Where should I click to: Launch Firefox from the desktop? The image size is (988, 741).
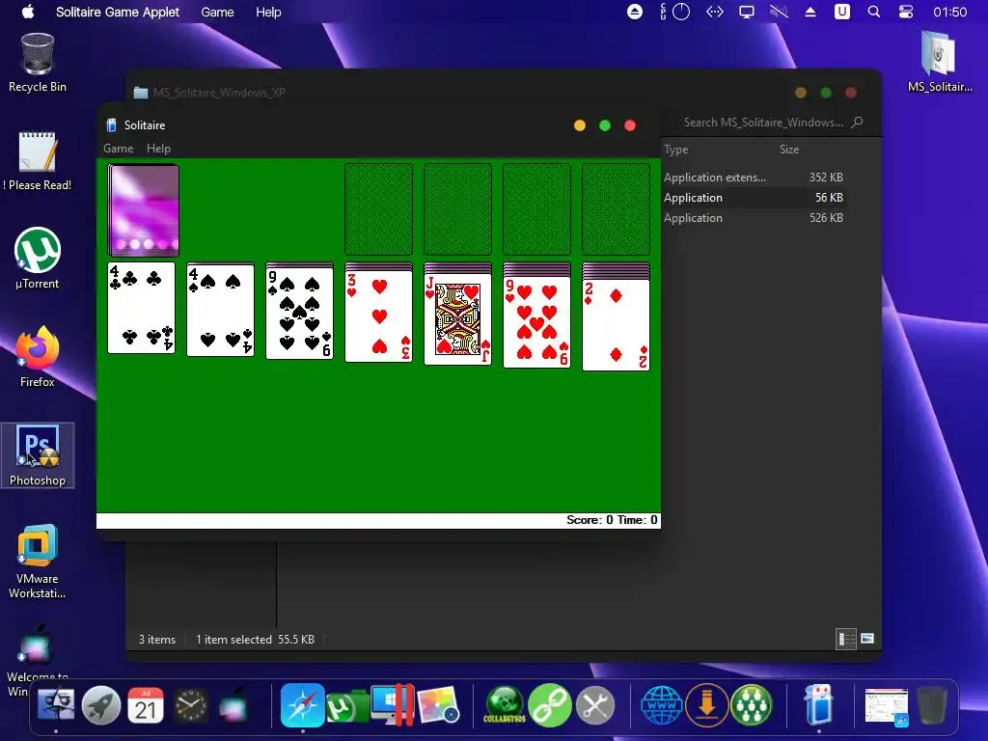38,357
